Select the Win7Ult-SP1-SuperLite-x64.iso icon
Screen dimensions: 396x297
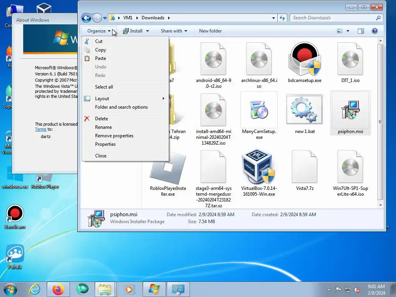[350, 166]
